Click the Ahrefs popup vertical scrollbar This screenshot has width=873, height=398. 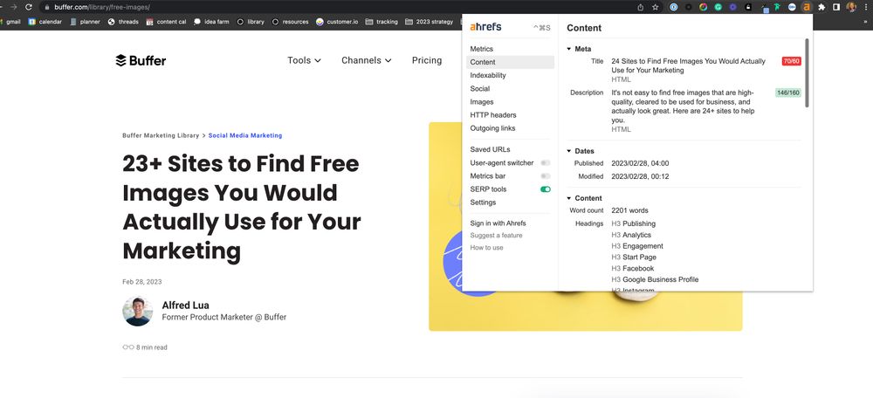pyautogui.click(x=806, y=72)
